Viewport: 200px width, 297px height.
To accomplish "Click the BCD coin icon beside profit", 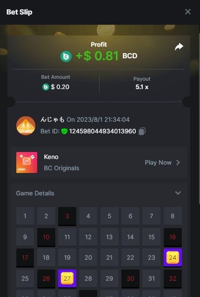I will click(66, 56).
